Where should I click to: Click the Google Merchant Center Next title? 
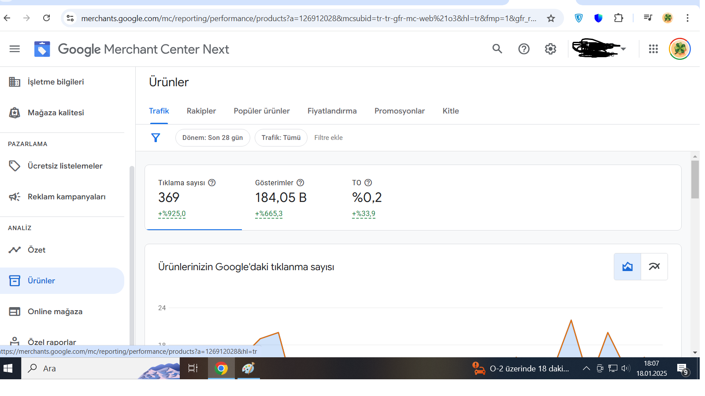coord(144,49)
